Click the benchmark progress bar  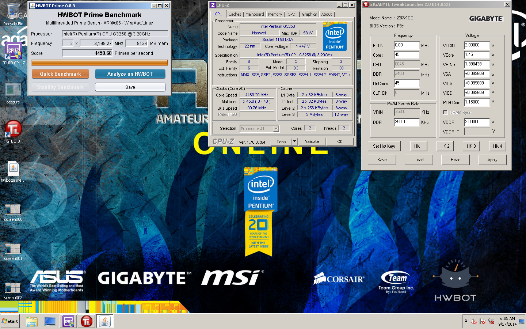pyautogui.click(x=100, y=63)
